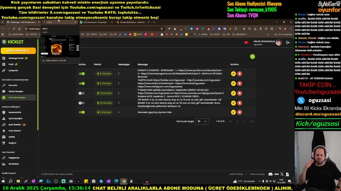
Task: Delete the DONATE | OYUNFOR message row
Action: click(239, 74)
